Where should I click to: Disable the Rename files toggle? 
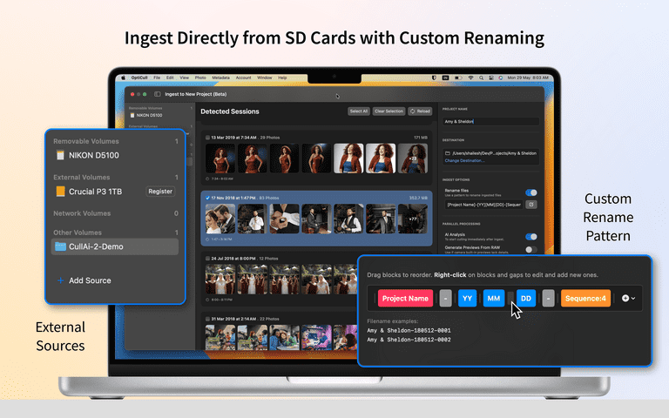531,192
